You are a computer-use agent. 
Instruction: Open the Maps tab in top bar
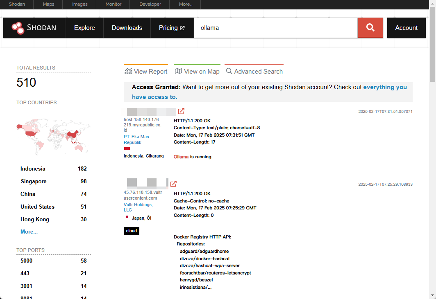(48, 4)
